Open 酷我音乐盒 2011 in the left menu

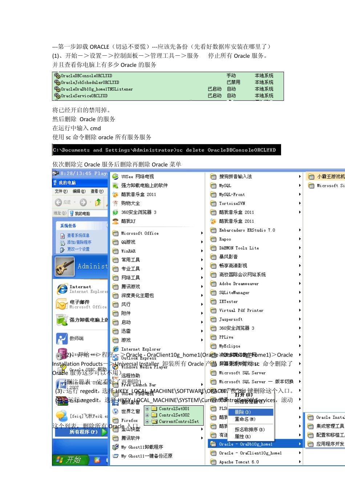[134, 194]
